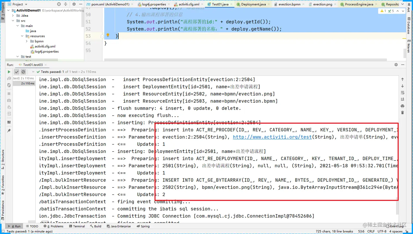The width and height of the screenshot is (413, 234).
Task: Toggle Scroll to End in console
Action: 402,99
